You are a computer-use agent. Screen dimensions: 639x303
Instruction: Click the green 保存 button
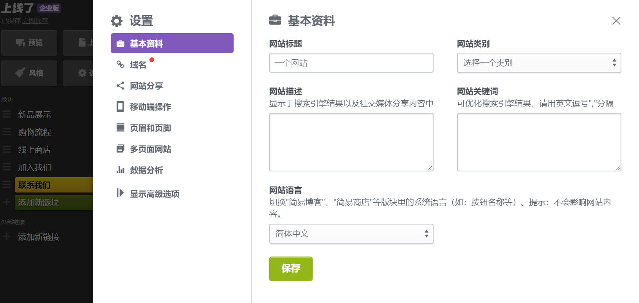click(x=291, y=269)
